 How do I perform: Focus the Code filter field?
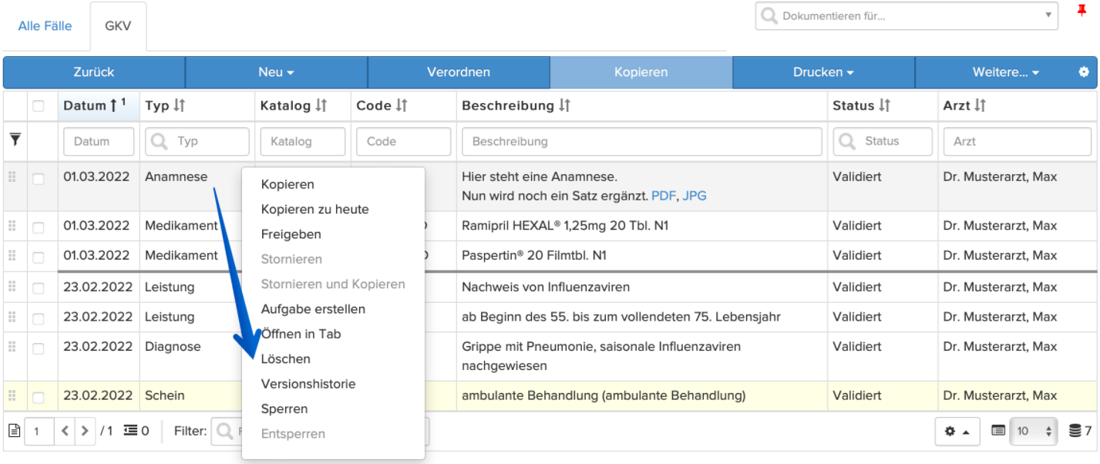point(403,141)
